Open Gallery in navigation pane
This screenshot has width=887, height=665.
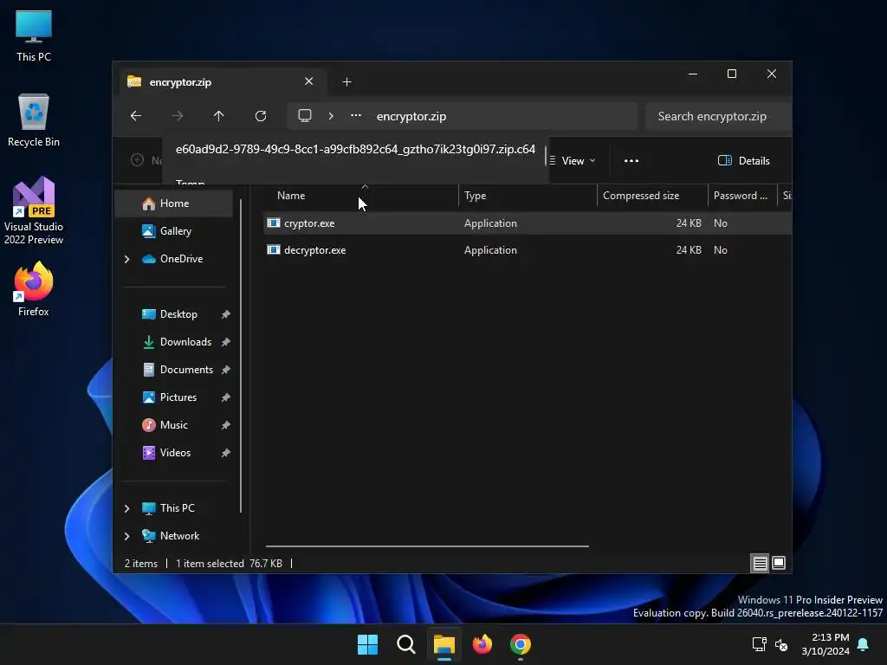click(x=173, y=230)
